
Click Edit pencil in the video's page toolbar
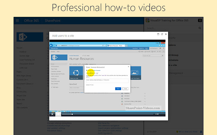coord(159,52)
